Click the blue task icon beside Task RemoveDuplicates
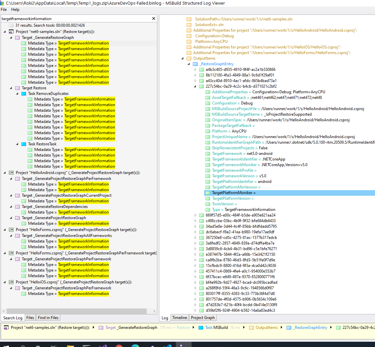Viewport: 375px width, 347px height. 24,94
